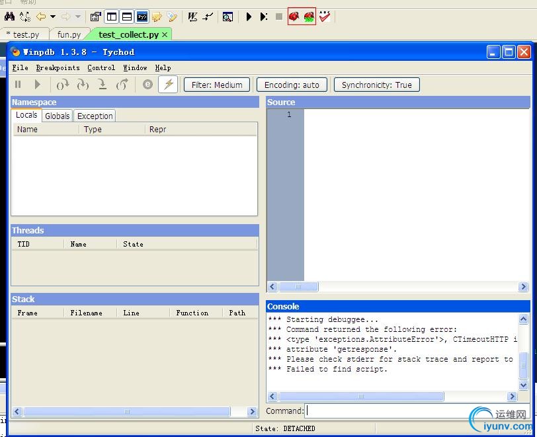Open the dropdown next to the back arrow
537x437 pixels.
tap(53, 16)
